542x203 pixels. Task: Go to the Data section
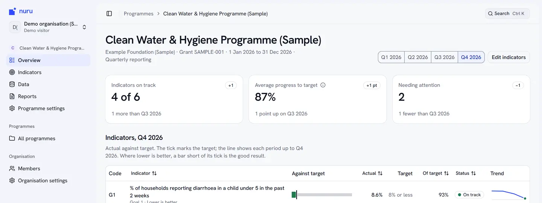pos(48,84)
